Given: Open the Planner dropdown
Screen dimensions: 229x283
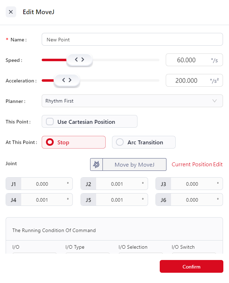Looking at the screenshot, I should point(127,101).
